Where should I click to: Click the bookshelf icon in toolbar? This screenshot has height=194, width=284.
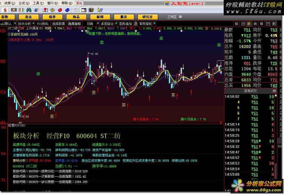(x=91, y=10)
